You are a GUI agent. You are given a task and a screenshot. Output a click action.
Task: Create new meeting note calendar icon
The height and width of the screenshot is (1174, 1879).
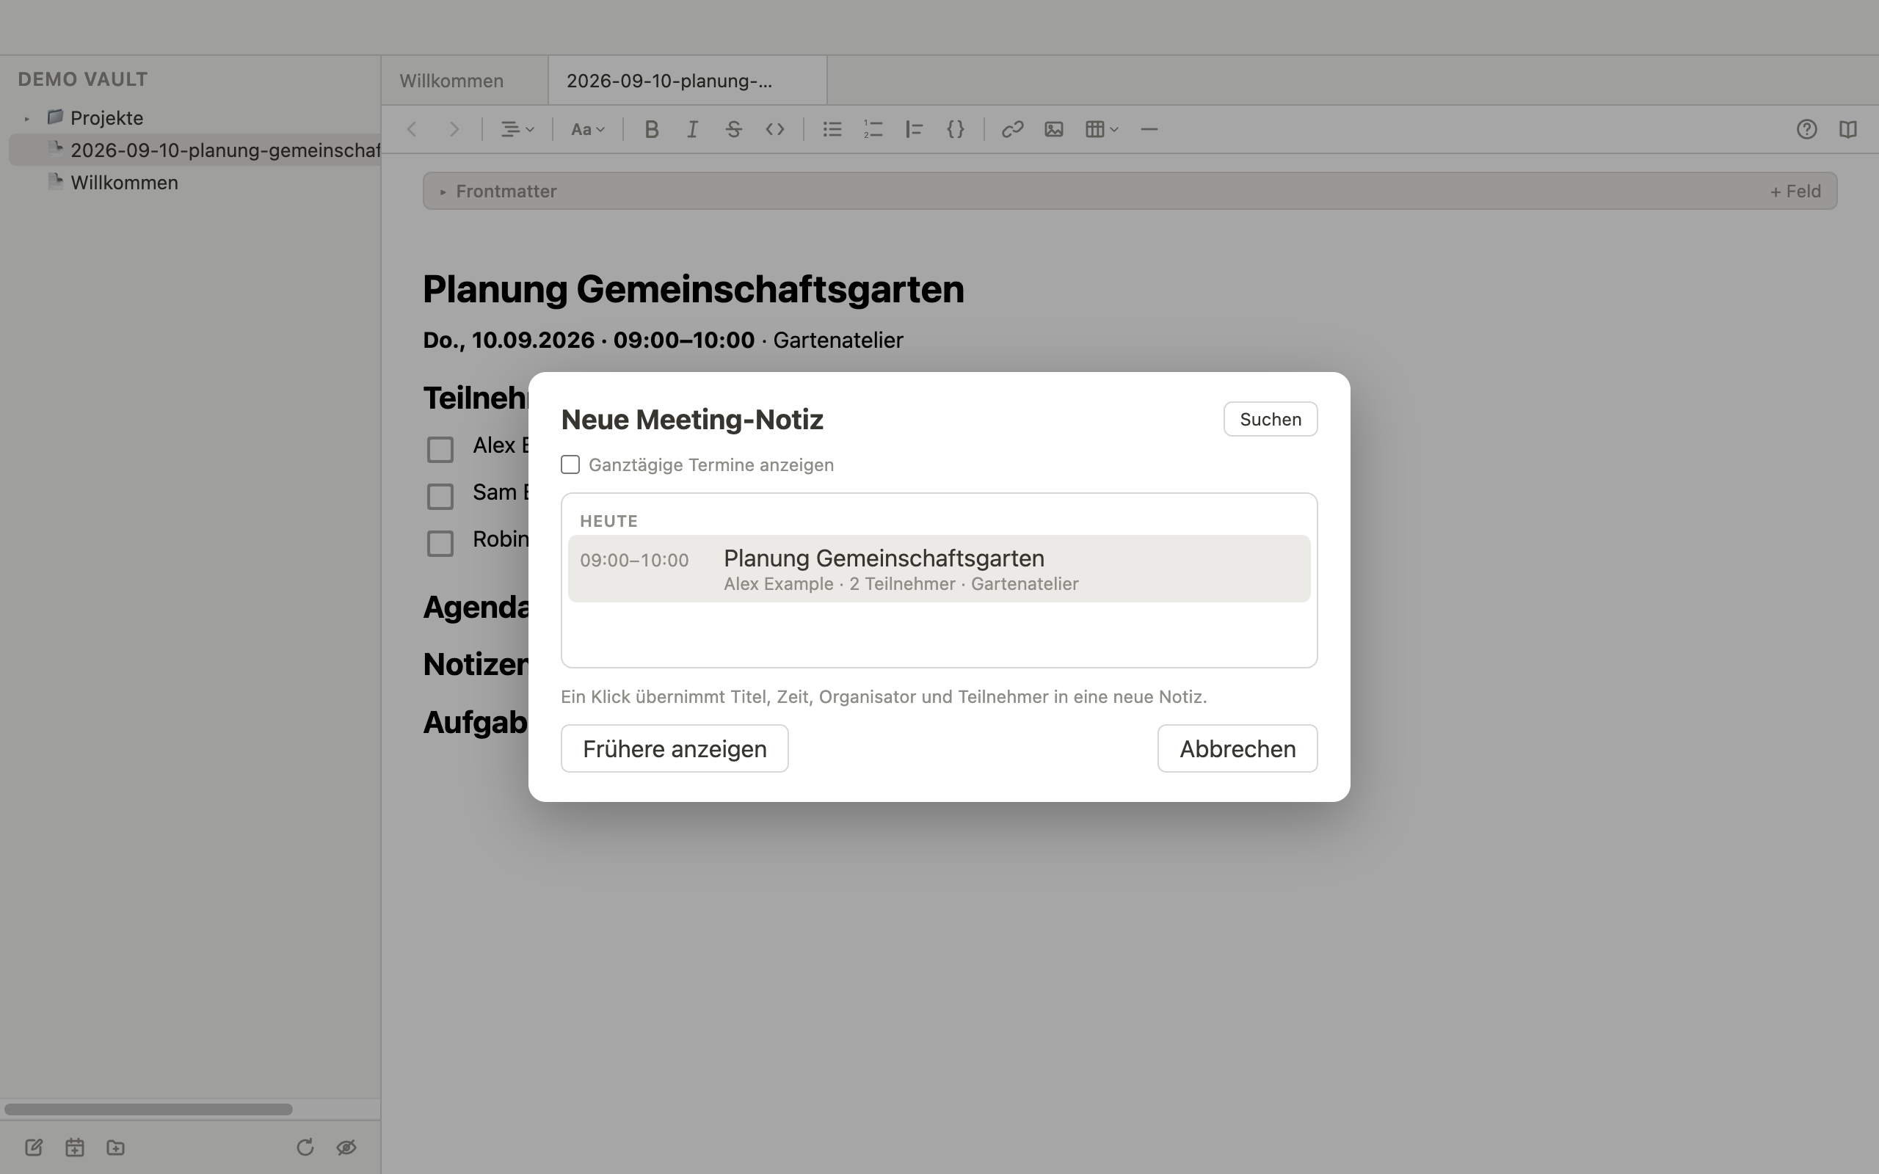pos(75,1147)
